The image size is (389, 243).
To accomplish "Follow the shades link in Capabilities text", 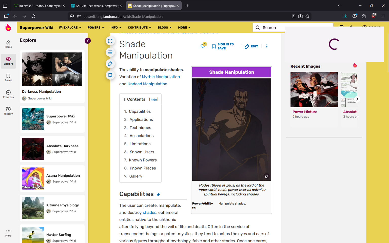I will tap(149, 212).
